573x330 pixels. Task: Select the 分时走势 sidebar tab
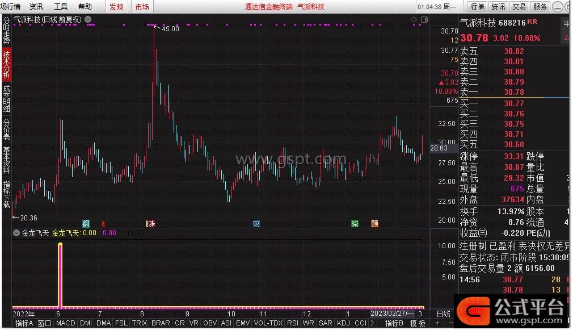pyautogui.click(x=6, y=31)
